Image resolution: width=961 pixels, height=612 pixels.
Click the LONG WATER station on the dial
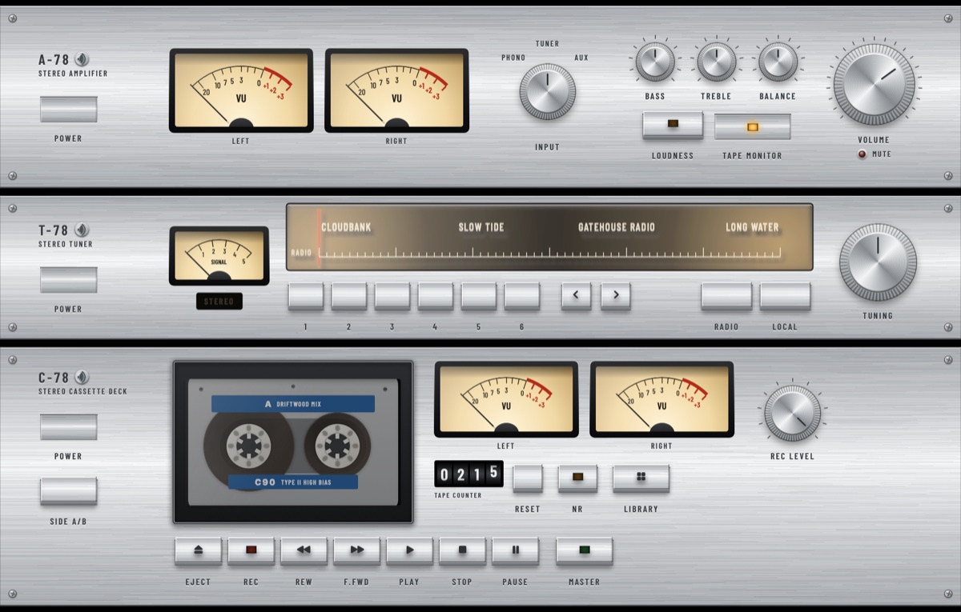click(x=752, y=227)
